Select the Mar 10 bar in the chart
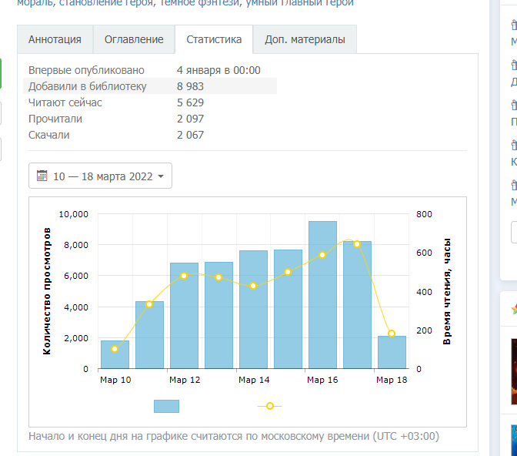This screenshot has width=517, height=456. pyautogui.click(x=115, y=355)
